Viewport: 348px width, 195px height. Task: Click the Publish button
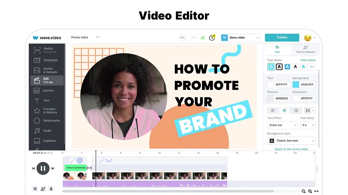pyautogui.click(x=282, y=38)
